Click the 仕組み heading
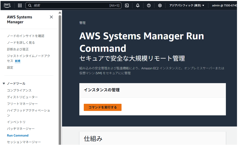This screenshot has height=146, width=239. tap(93, 139)
